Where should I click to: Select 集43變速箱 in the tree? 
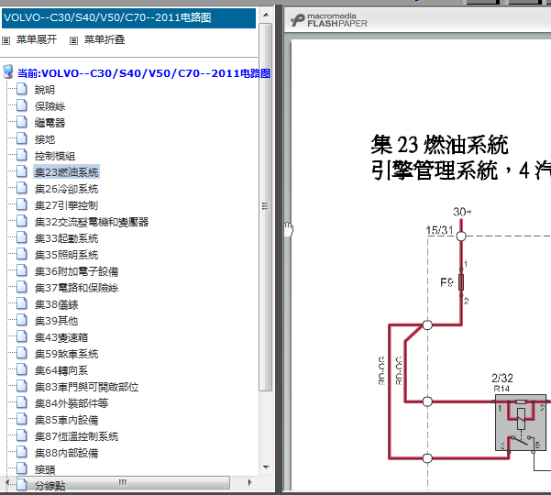pyautogui.click(x=61, y=337)
